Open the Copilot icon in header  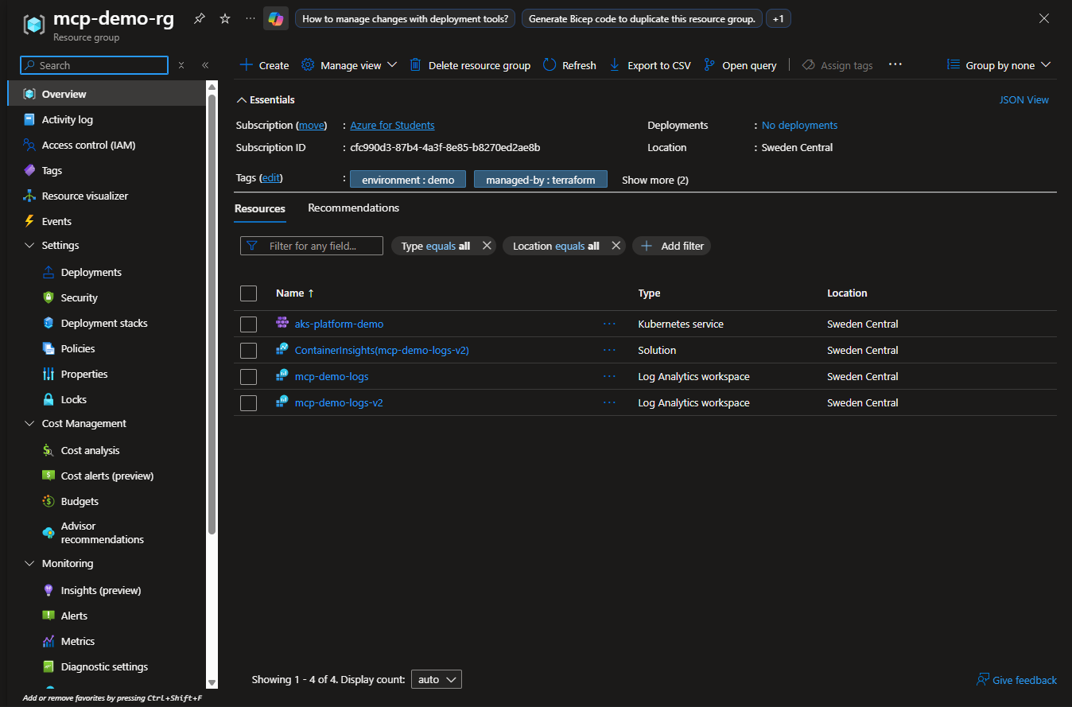[276, 18]
